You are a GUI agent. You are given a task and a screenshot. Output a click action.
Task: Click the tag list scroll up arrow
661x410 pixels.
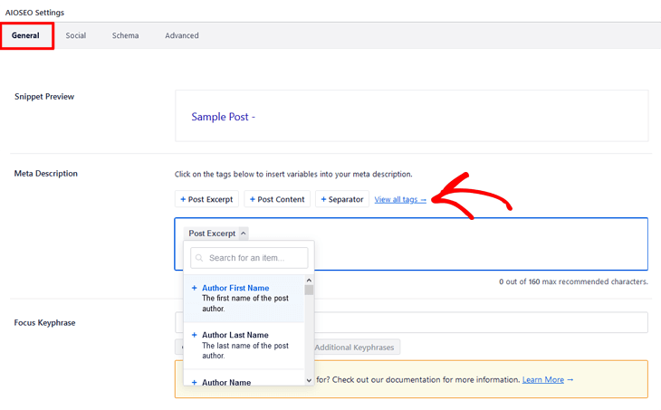309,281
